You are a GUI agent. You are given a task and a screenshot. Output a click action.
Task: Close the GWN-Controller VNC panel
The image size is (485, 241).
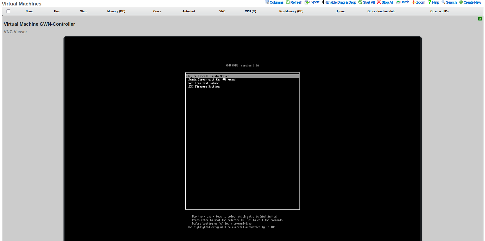[x=480, y=19]
